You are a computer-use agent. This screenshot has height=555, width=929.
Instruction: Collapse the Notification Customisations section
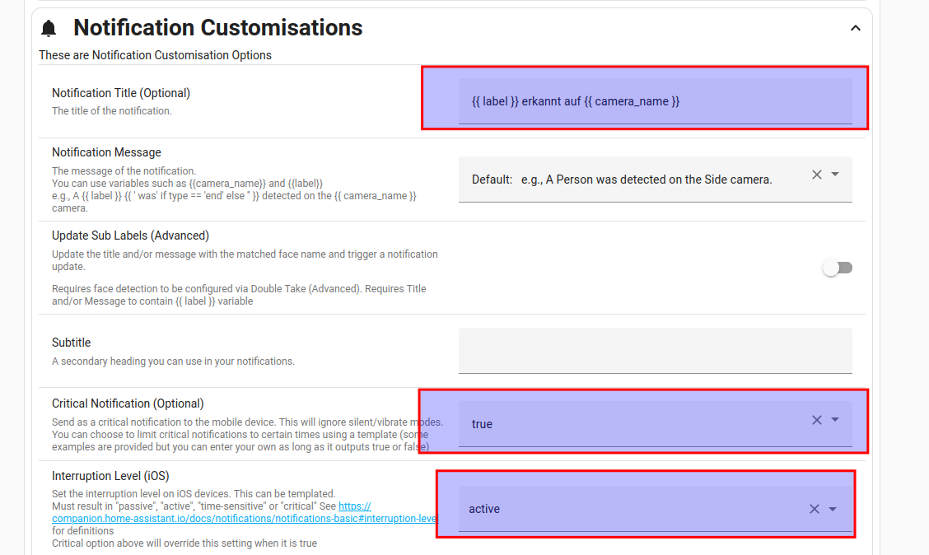pyautogui.click(x=855, y=28)
